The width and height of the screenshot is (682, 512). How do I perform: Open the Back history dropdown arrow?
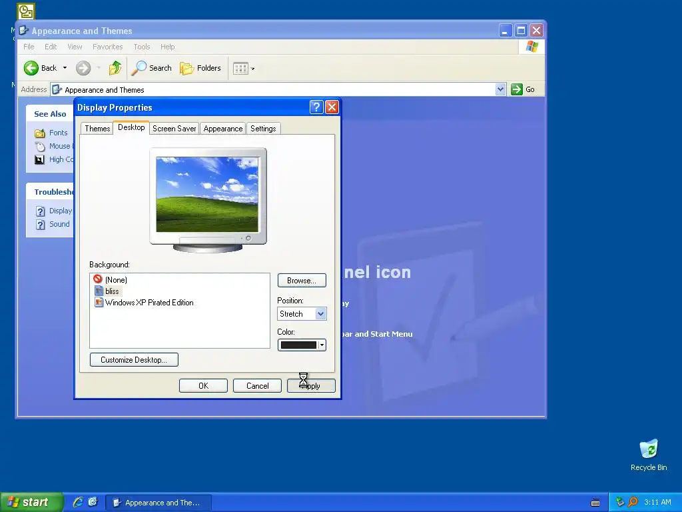pyautogui.click(x=65, y=68)
